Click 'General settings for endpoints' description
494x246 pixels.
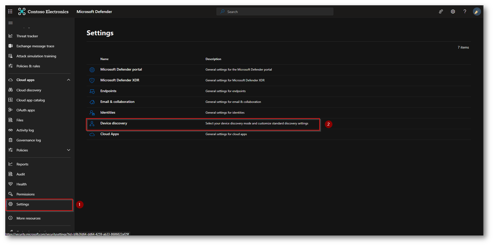226,91
